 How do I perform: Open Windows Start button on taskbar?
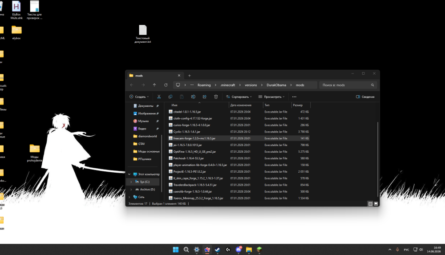point(176,250)
